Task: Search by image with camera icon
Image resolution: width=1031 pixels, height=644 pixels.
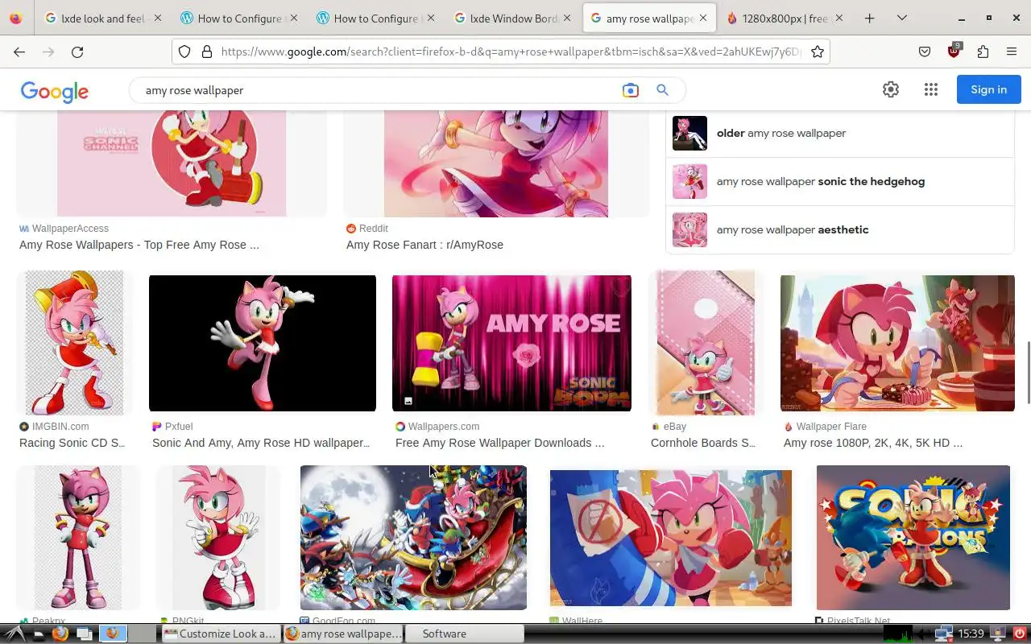Action: [631, 90]
